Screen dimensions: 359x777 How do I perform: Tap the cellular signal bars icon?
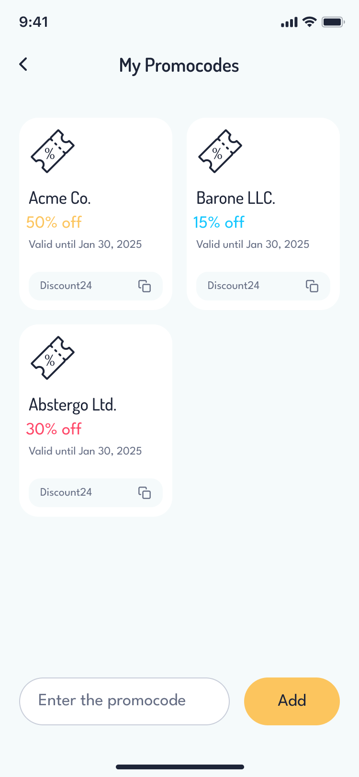pos(289,22)
